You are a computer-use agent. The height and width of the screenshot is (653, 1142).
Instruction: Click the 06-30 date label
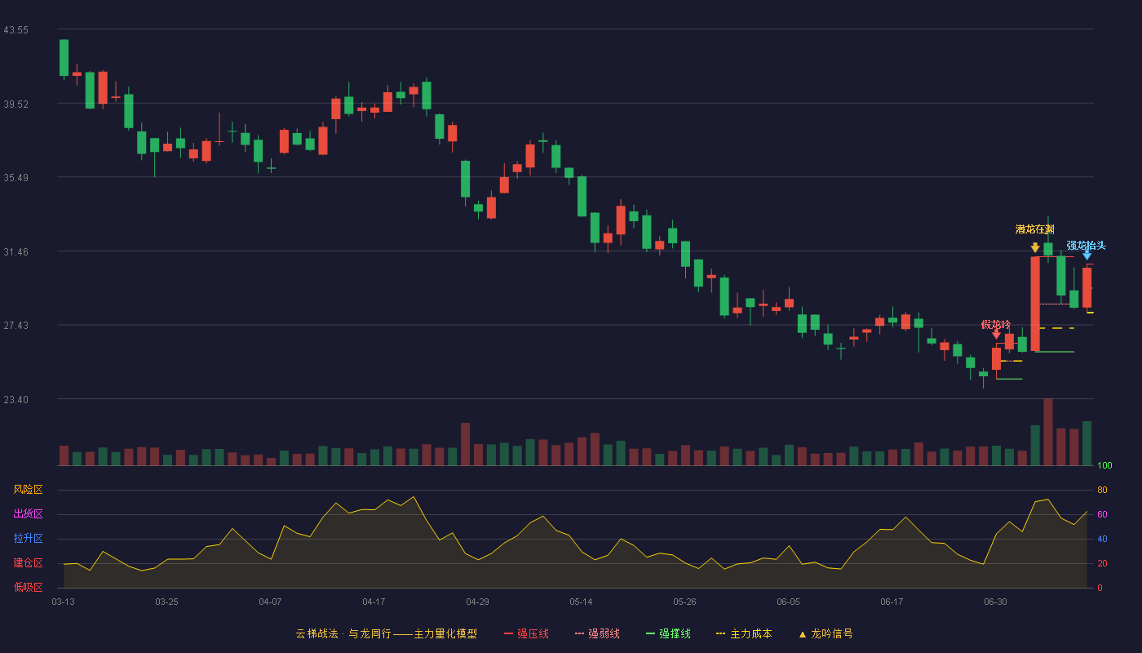[995, 602]
